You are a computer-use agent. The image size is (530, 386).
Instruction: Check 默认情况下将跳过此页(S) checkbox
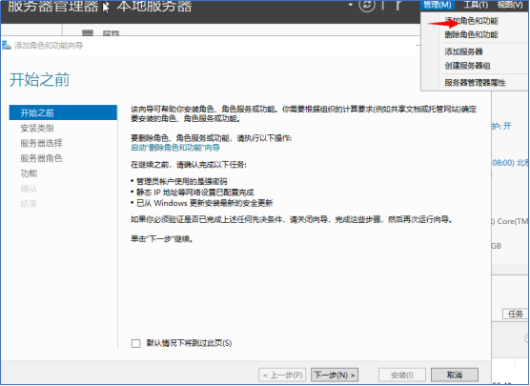tap(136, 343)
